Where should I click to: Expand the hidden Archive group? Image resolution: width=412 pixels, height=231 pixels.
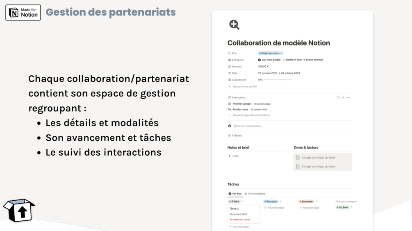(x=343, y=207)
